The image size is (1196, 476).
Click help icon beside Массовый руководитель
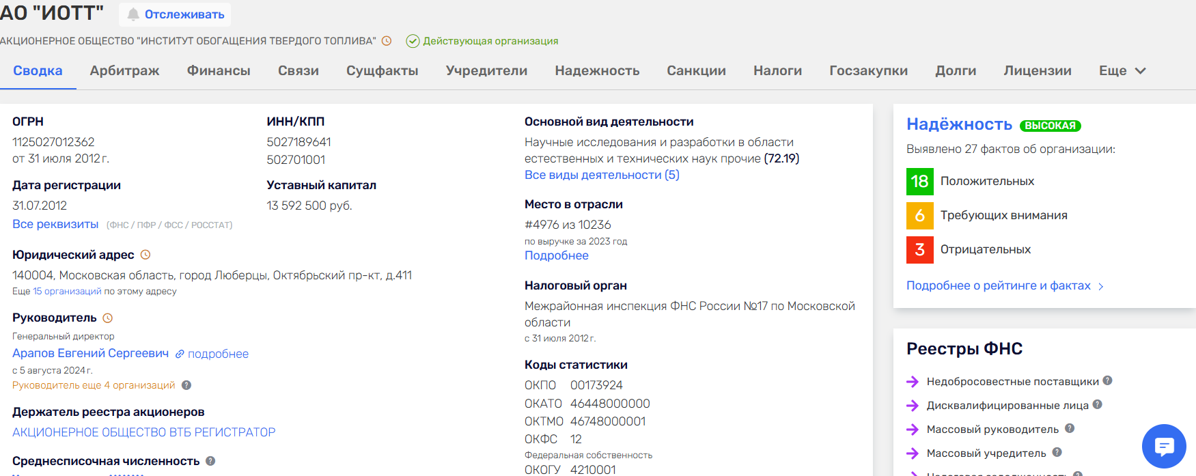point(1070,428)
